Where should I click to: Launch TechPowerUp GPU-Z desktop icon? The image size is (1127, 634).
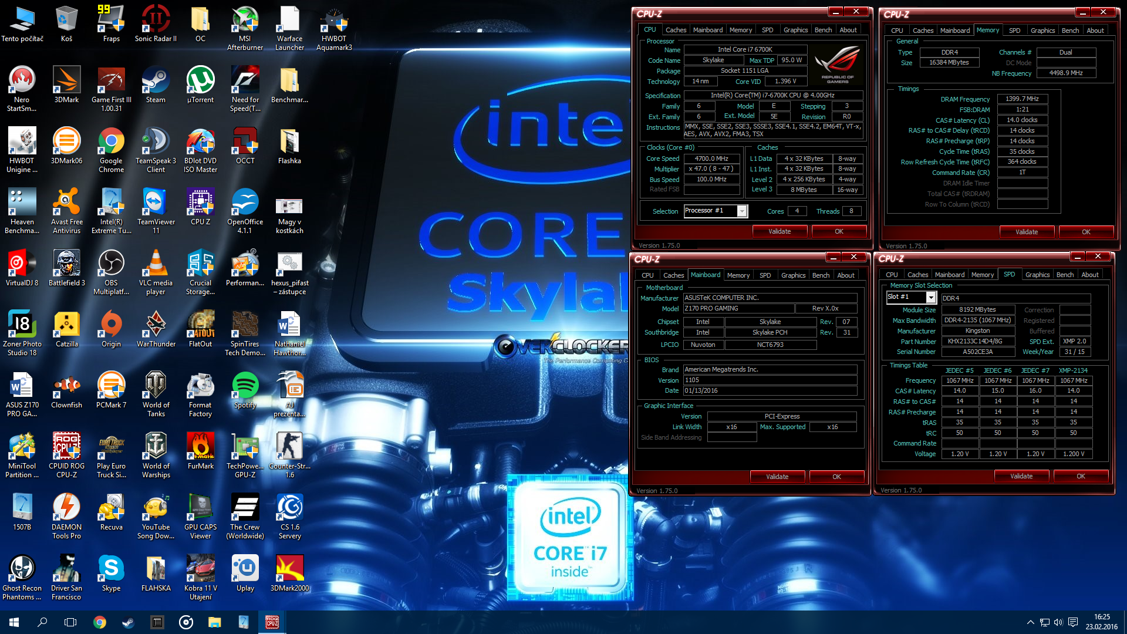(245, 456)
